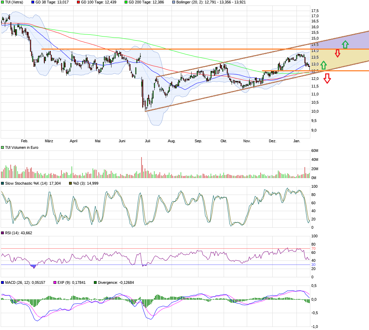
Task: Click the 'Divergence: -0,12684' label
Action: (x=116, y=282)
